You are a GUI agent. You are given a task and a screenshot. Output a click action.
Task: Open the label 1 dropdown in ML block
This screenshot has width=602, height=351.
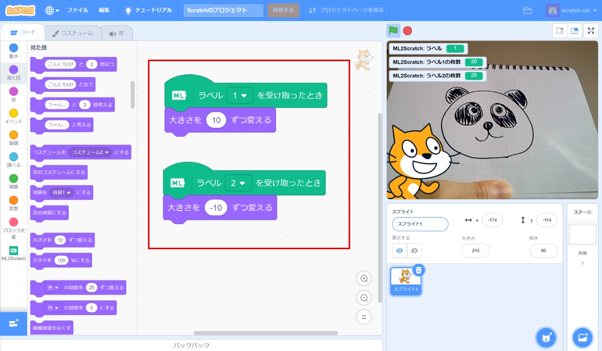click(x=240, y=95)
